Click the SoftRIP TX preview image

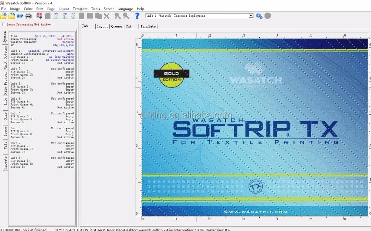tap(255, 127)
